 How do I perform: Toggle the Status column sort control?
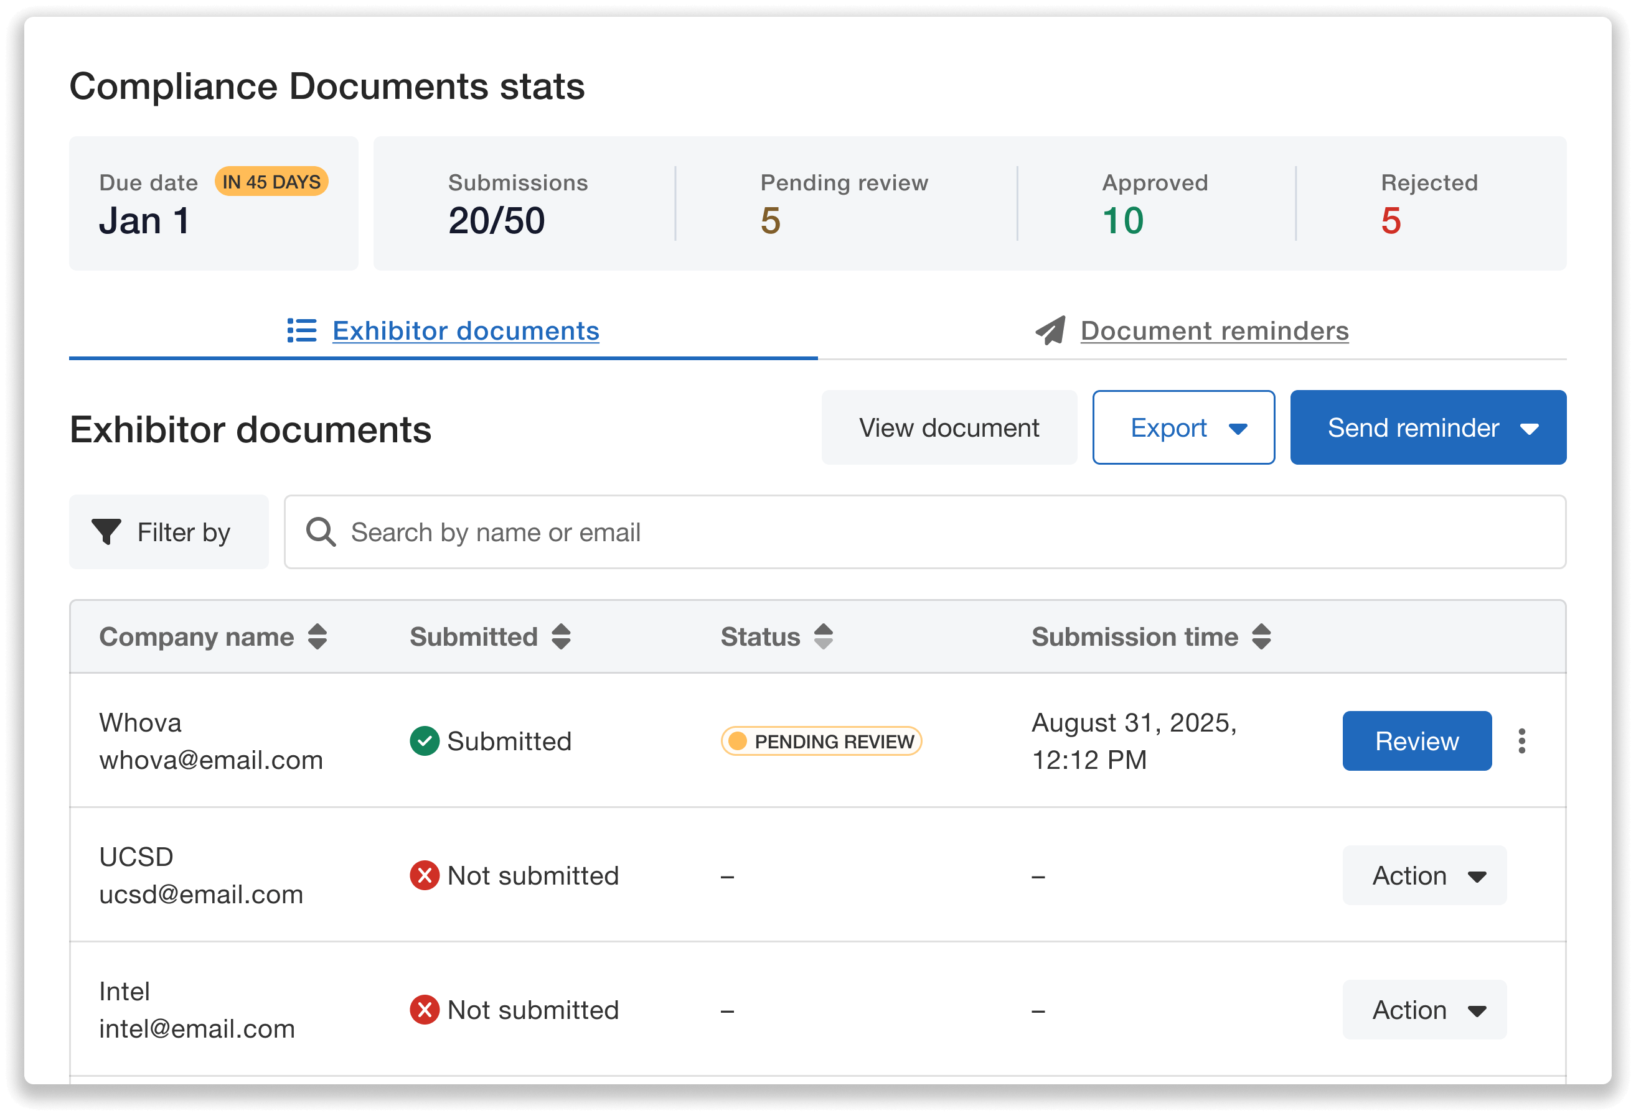[822, 637]
